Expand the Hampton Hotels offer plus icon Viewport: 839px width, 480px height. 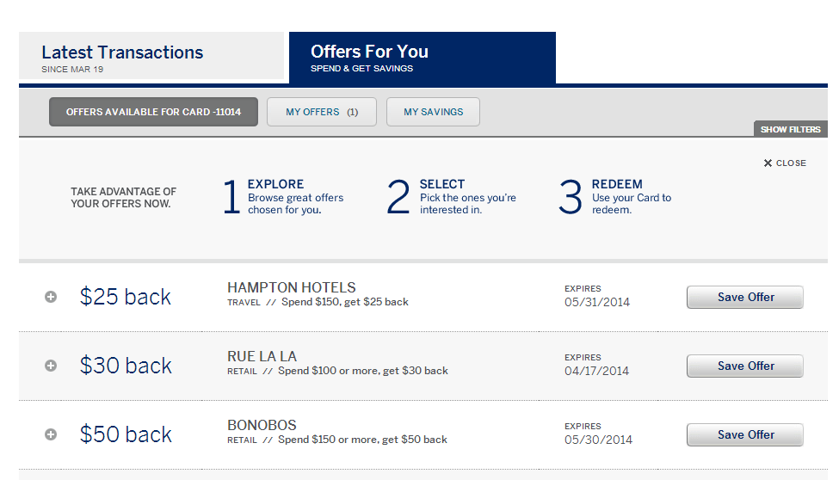(x=51, y=297)
